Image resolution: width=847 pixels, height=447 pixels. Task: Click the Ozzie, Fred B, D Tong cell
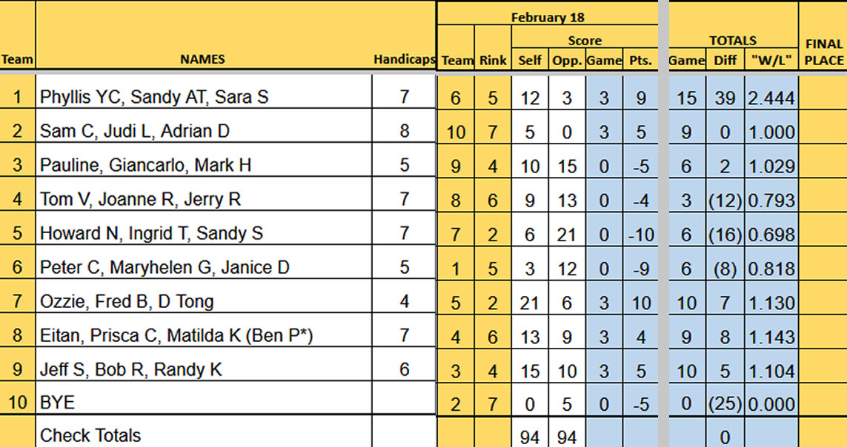(x=127, y=301)
